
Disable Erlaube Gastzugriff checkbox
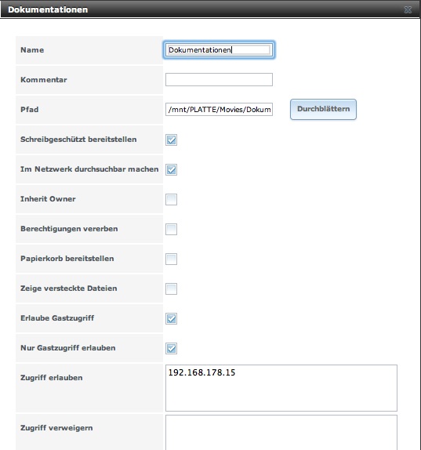(x=172, y=318)
